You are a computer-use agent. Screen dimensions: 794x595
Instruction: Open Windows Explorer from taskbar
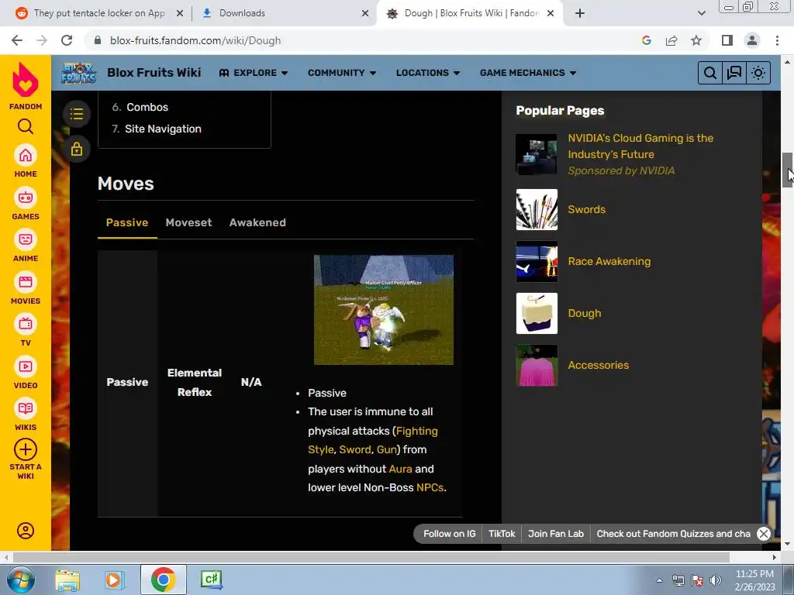tap(67, 580)
